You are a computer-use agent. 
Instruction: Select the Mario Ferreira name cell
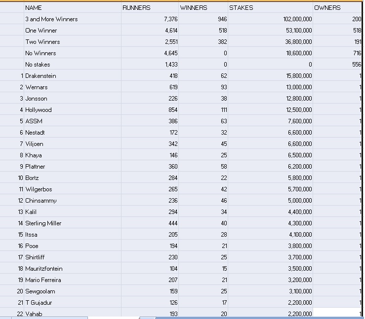point(43,280)
